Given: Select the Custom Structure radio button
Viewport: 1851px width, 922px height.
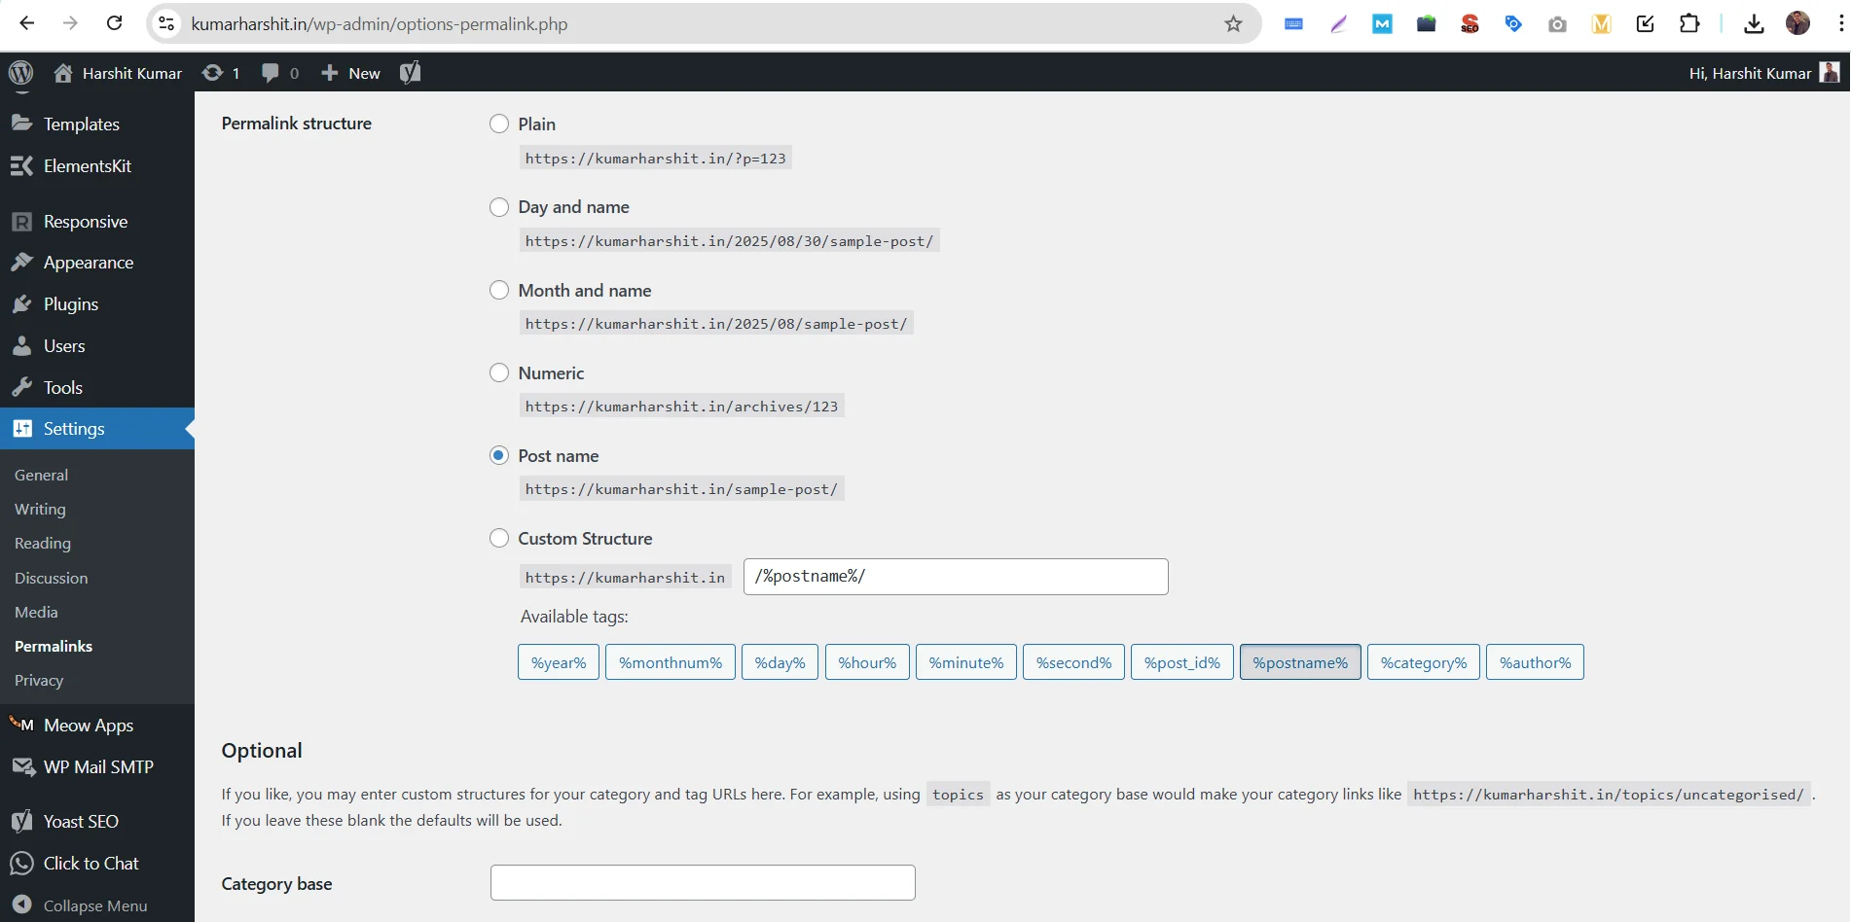Looking at the screenshot, I should click(499, 538).
